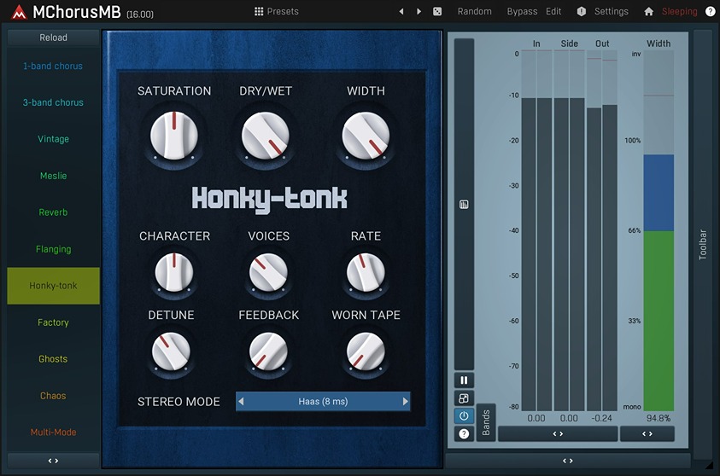Click the meter popup window icon

coord(464,398)
